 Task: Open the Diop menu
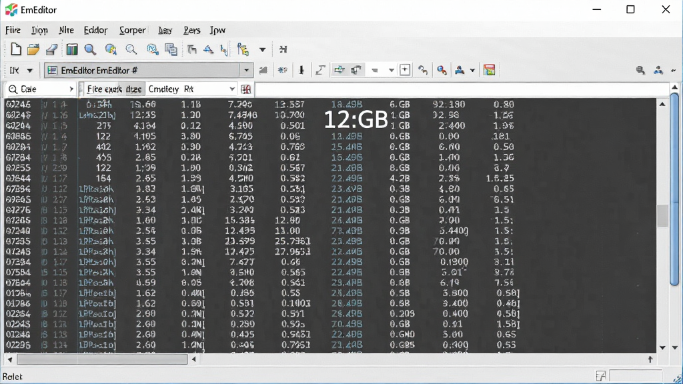point(39,30)
